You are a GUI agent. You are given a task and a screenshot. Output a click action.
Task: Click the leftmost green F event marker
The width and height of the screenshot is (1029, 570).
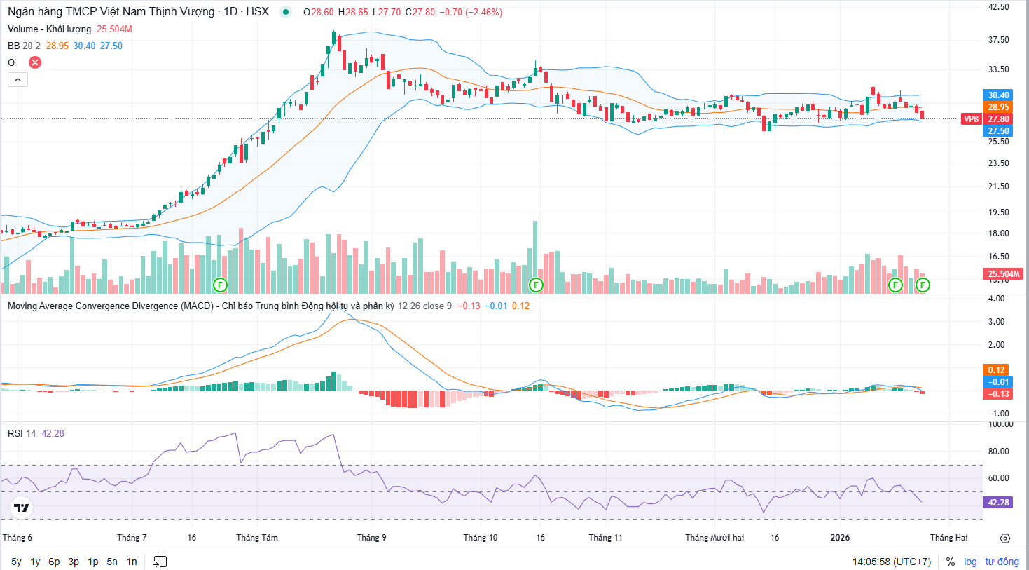click(x=220, y=285)
